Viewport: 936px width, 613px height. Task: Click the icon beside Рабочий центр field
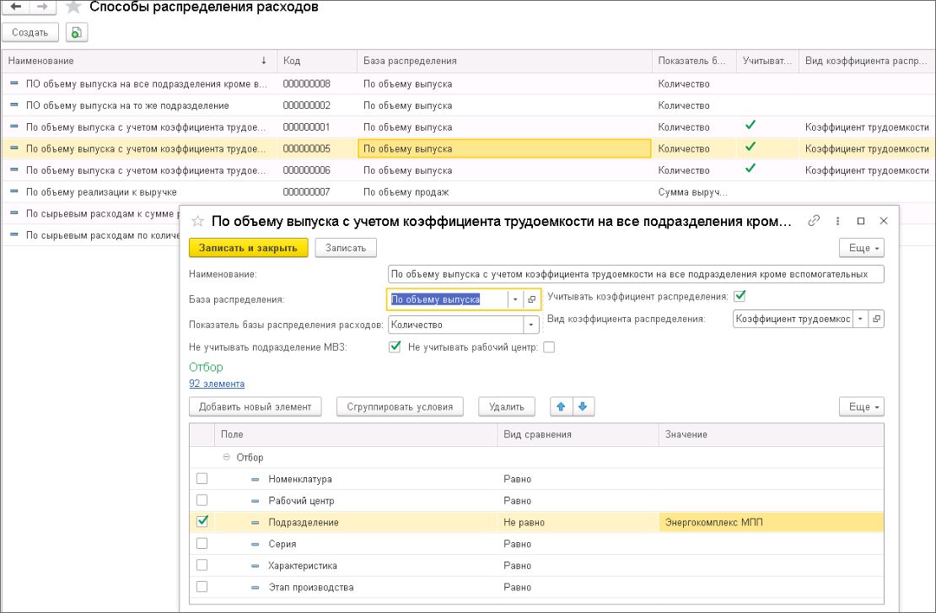pyautogui.click(x=256, y=501)
